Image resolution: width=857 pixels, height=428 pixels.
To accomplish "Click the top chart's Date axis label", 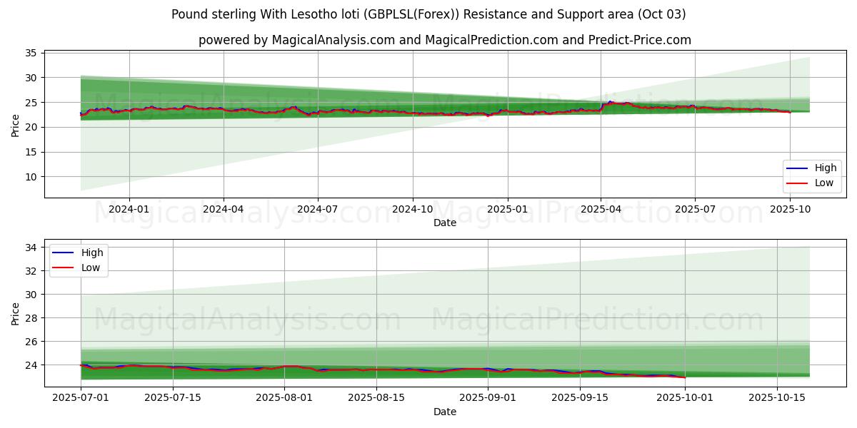I will coord(444,223).
